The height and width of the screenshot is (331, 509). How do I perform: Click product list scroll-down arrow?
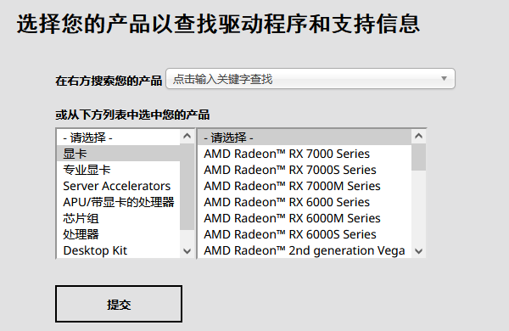tap(419, 250)
